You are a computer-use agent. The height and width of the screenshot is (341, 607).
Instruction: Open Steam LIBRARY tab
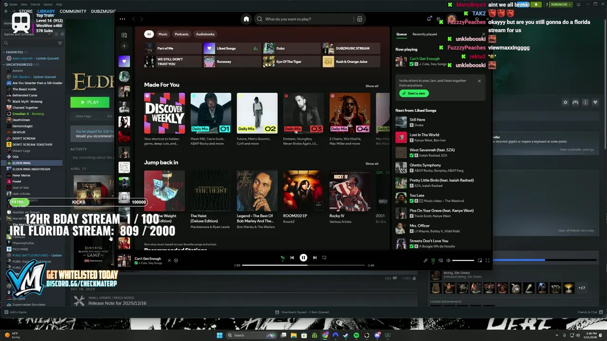46,11
